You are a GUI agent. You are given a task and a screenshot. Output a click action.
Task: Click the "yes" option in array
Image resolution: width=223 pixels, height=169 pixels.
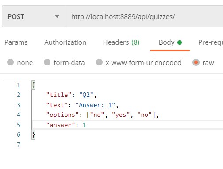[x=121, y=115]
